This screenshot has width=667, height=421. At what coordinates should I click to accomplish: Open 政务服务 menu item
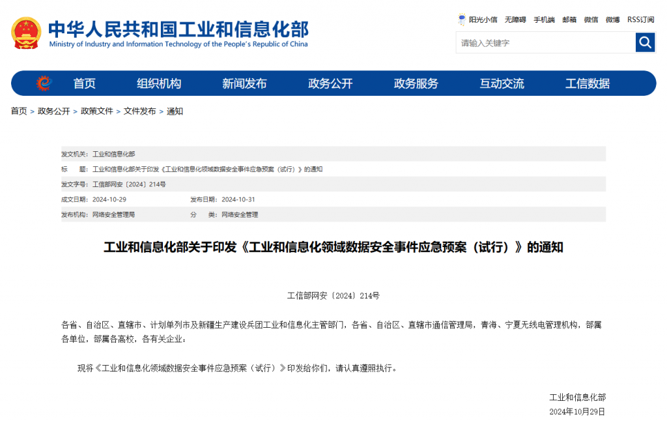tap(416, 83)
